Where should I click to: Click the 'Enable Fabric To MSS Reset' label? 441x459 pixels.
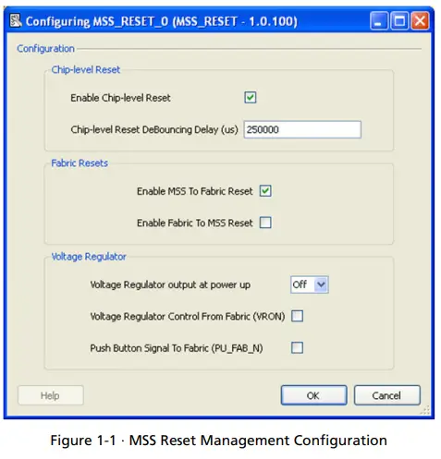click(195, 223)
